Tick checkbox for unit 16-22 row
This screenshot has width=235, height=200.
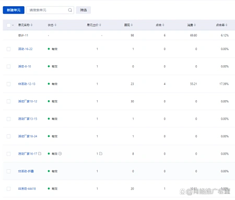pyautogui.click(x=8, y=49)
